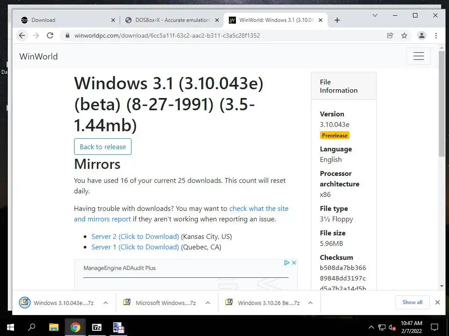Expand the WinWorld hamburger menu
The image size is (449, 336).
(419, 56)
